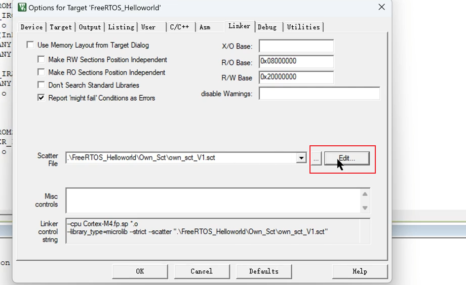Click Edit... to open the scatter file
Screen dimensions: 466x285
pos(347,158)
